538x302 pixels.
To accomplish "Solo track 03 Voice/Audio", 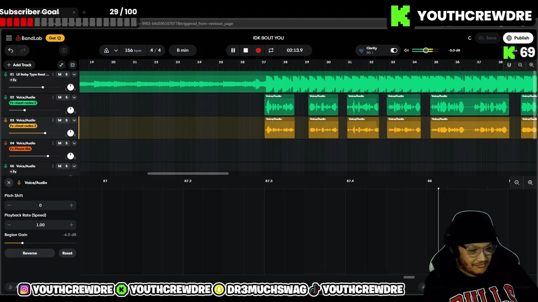I will (x=66, y=120).
